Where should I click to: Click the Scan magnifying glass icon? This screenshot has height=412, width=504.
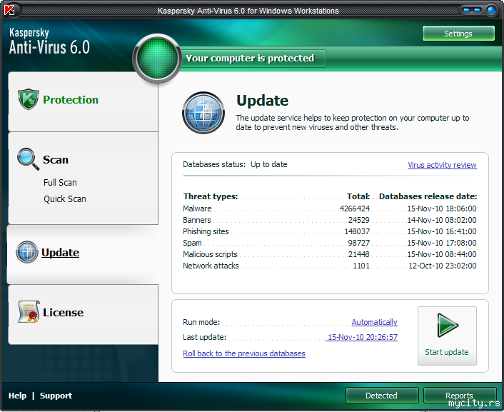pos(28,159)
